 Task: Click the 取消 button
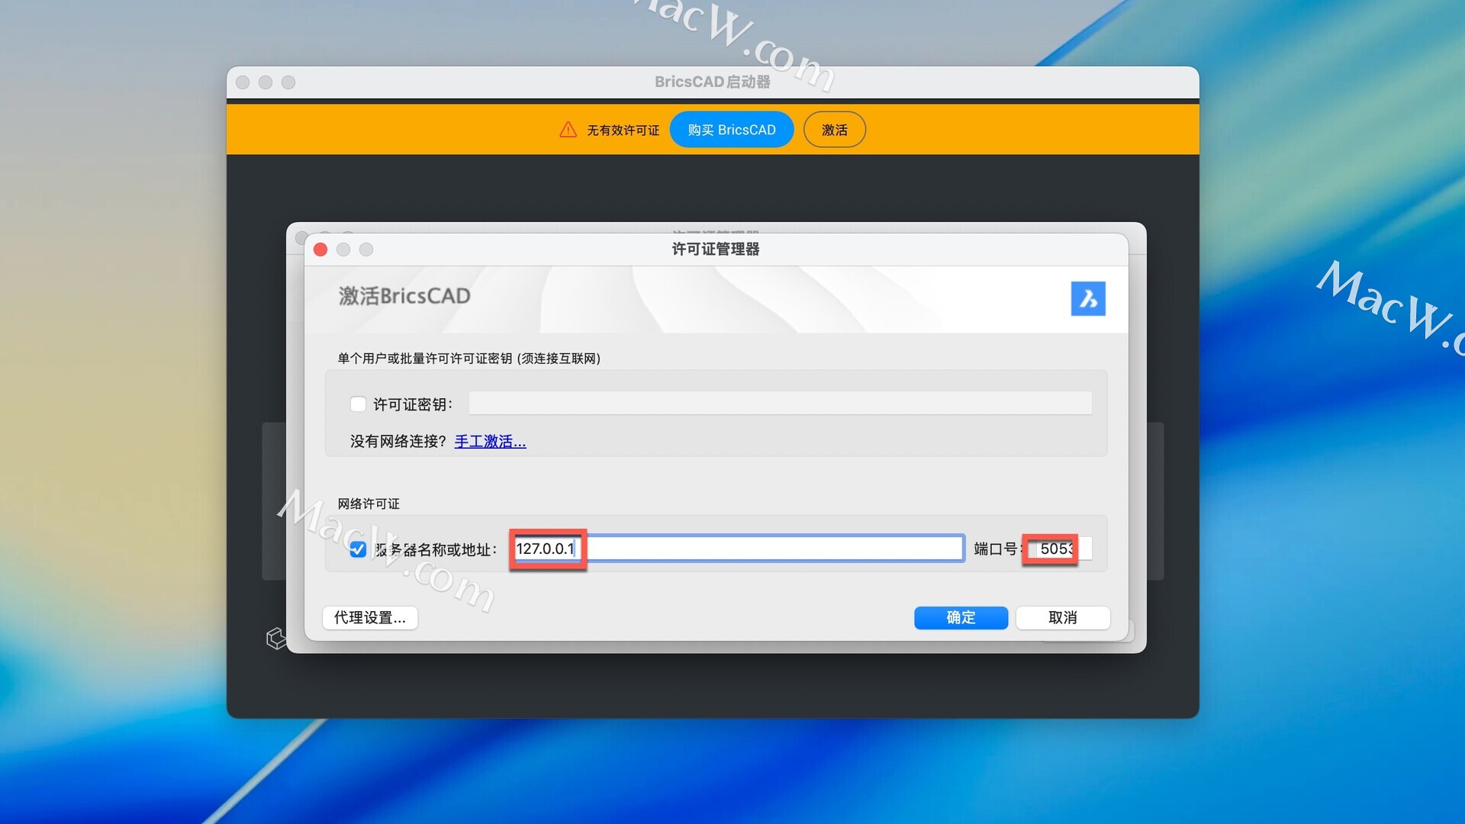tap(1062, 617)
